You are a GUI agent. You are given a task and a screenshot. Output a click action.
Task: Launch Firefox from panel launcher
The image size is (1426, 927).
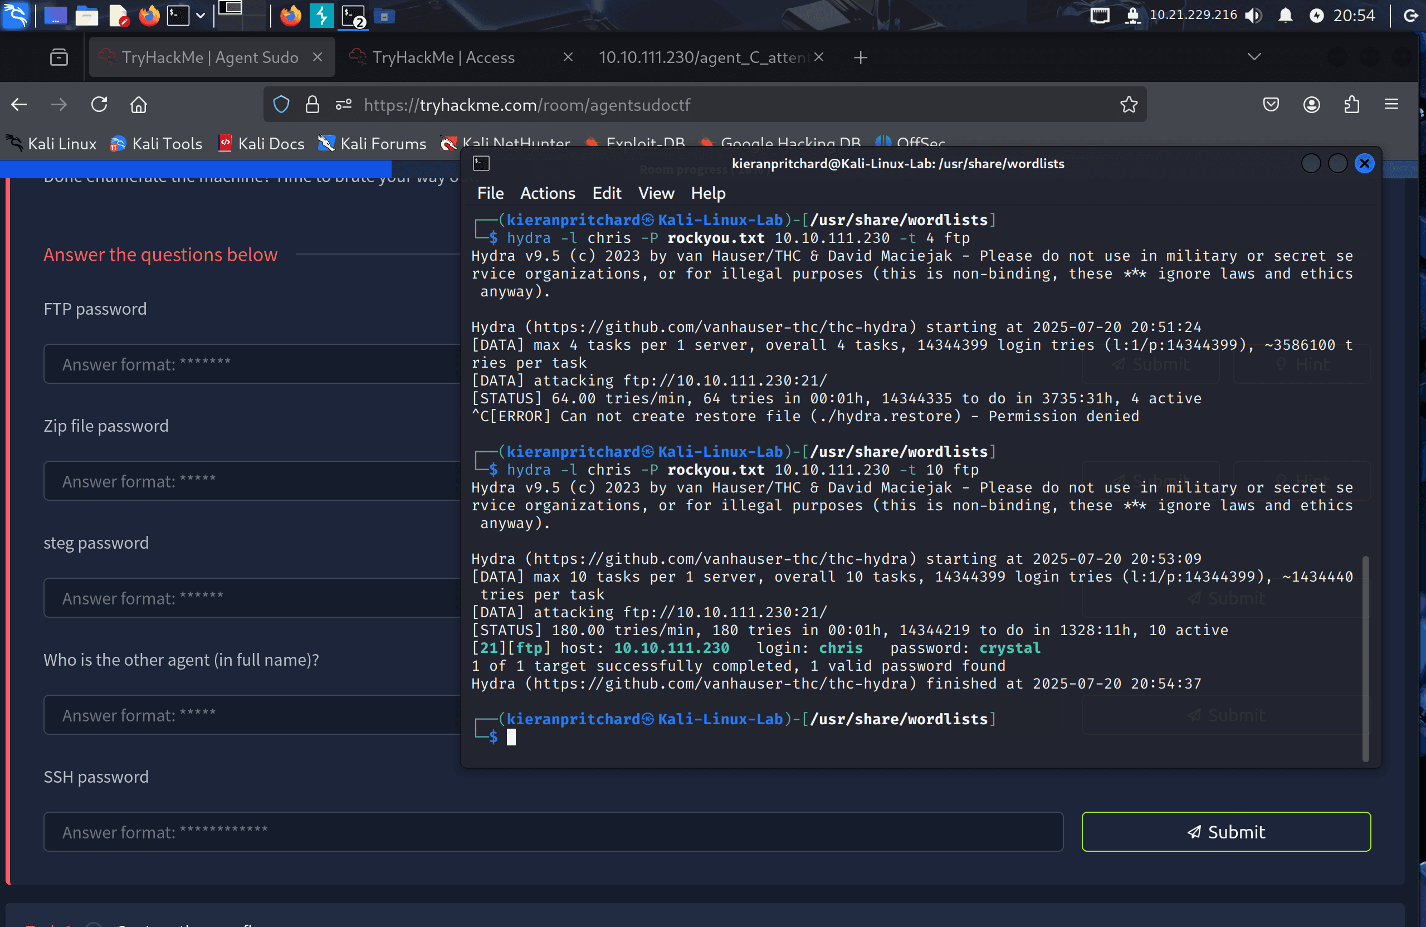click(x=149, y=16)
